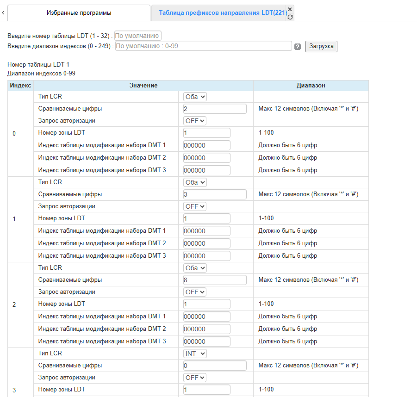417x397 pixels.
Task: Switch to the Избранные программы tab
Action: (79, 13)
